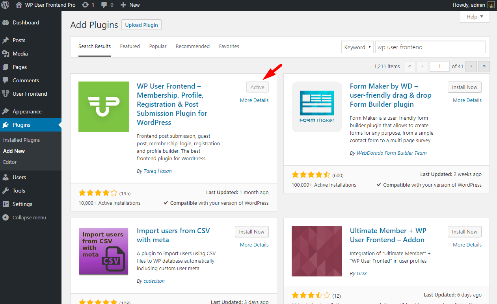The width and height of the screenshot is (497, 304).
Task: Go to Installed Plugins submenu
Action: [21, 140]
